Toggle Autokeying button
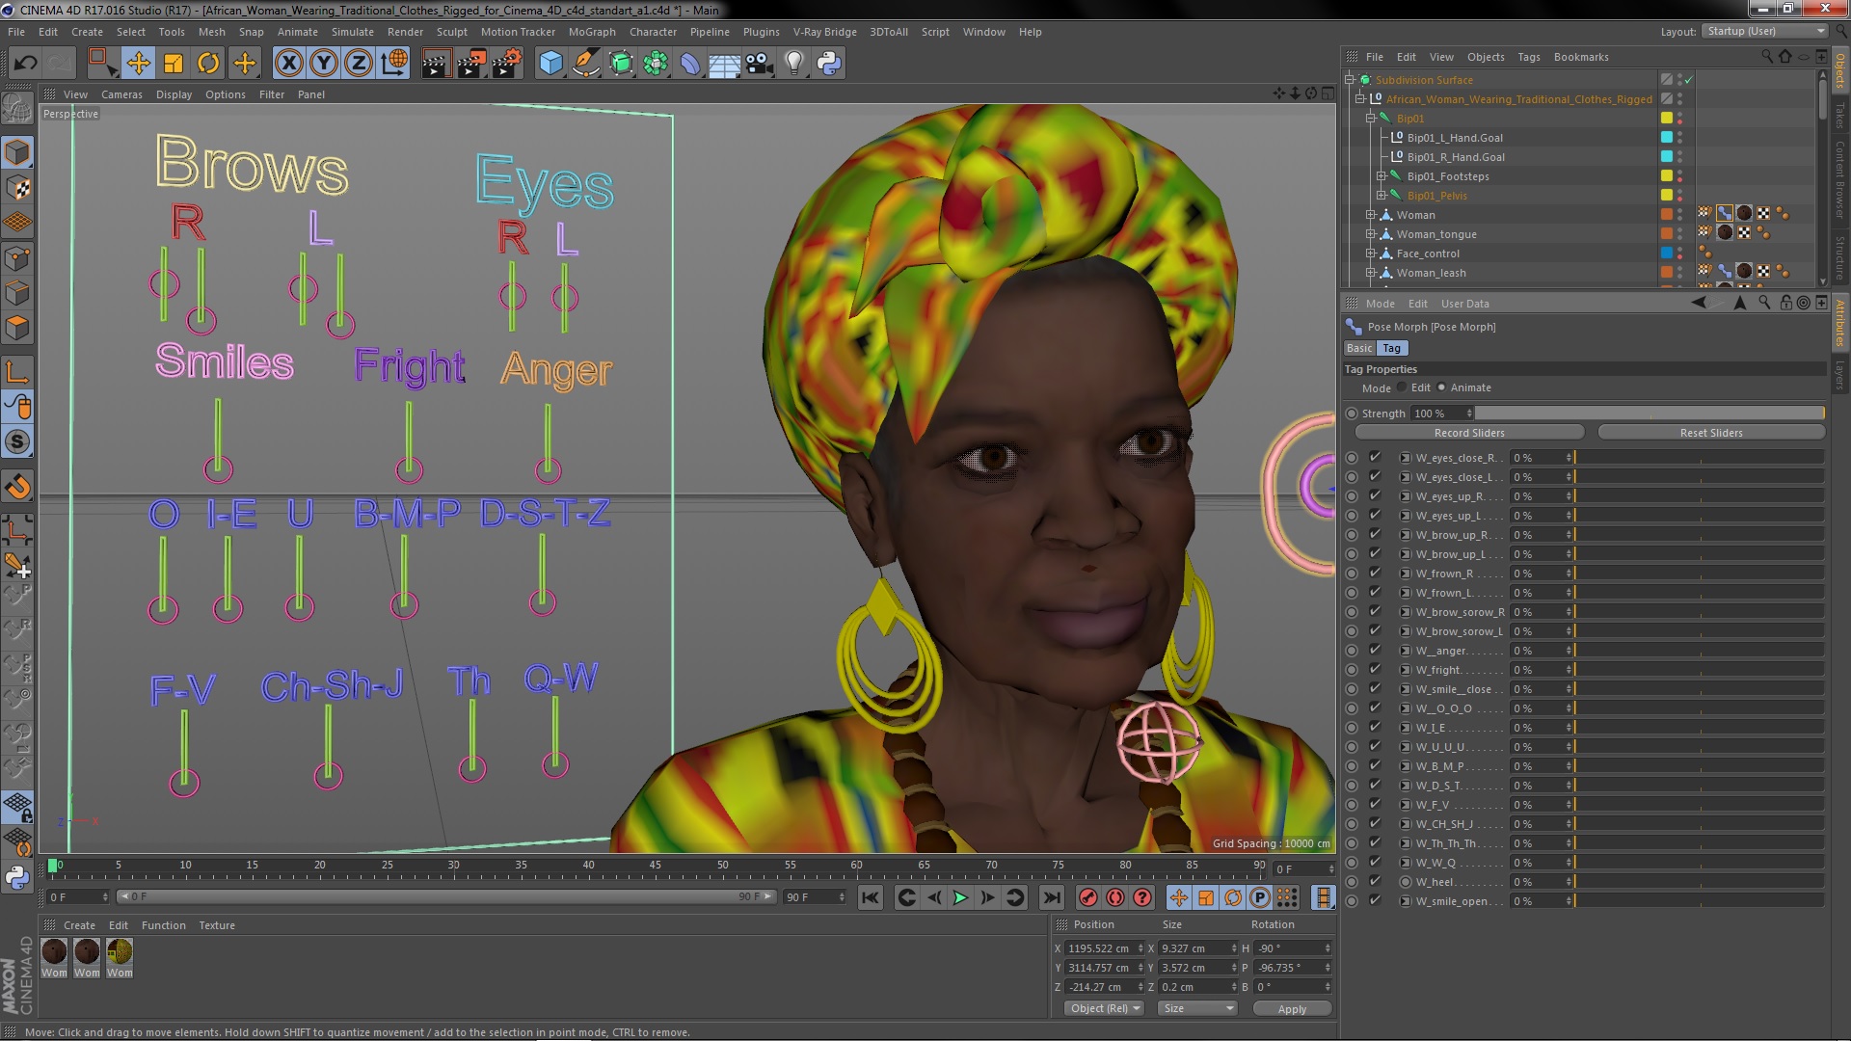This screenshot has width=1851, height=1041. [1115, 897]
